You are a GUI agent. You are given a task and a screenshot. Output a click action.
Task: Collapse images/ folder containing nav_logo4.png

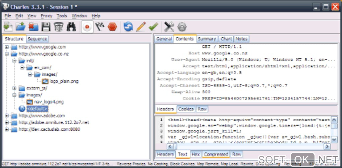15,95
